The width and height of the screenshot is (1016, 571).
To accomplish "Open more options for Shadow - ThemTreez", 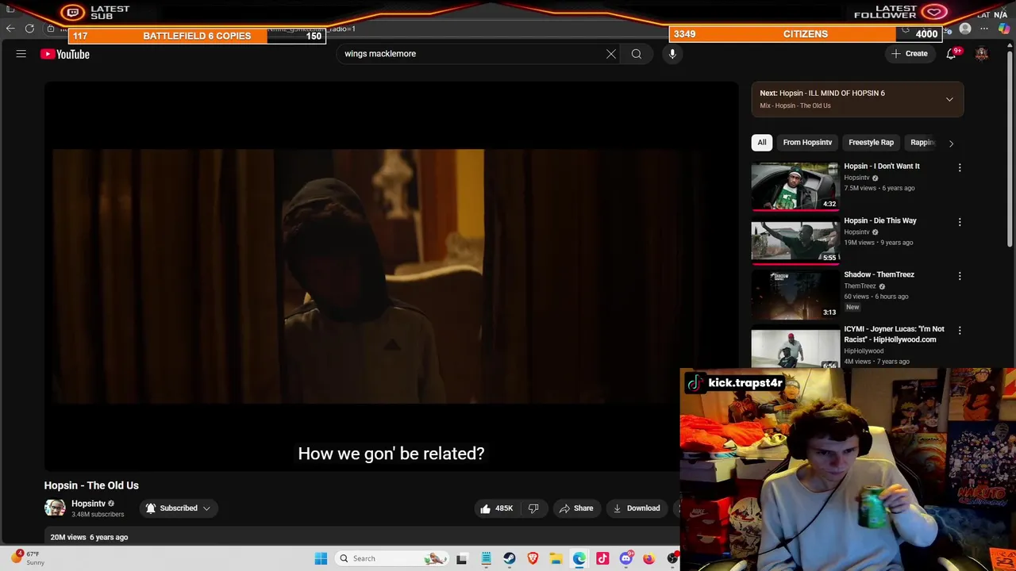I will point(960,276).
